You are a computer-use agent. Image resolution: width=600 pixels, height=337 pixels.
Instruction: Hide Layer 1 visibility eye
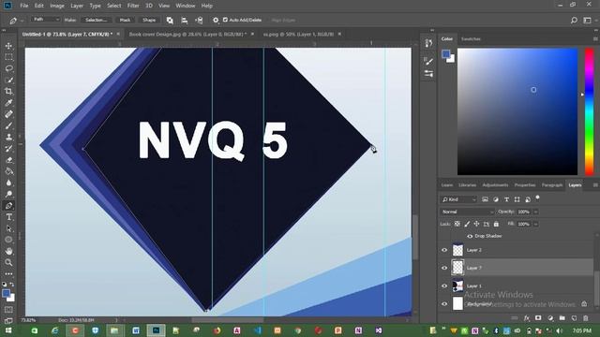click(444, 286)
